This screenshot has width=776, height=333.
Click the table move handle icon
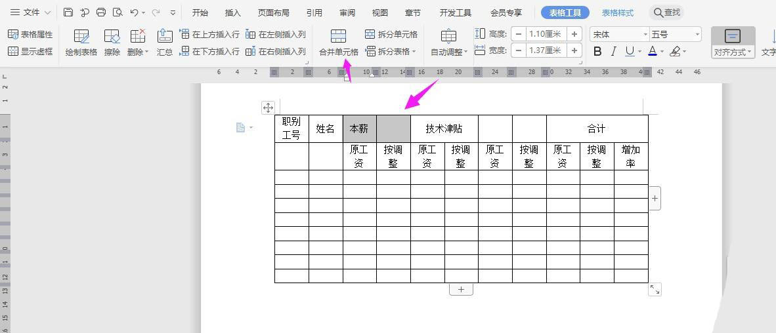[268, 108]
